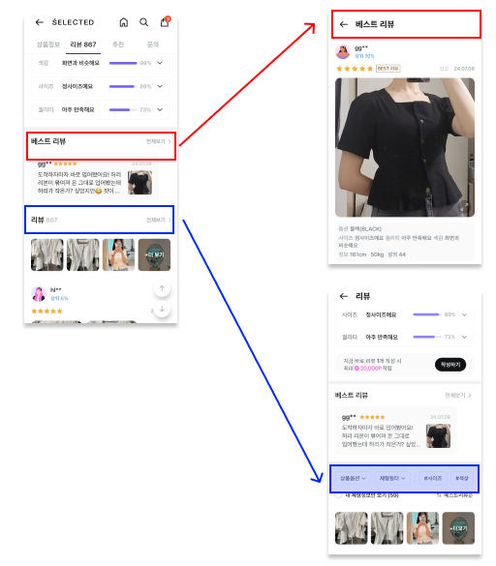
Task: Expand the 89% 정사이즈에요 row in SELECTED screen
Action: click(x=160, y=86)
